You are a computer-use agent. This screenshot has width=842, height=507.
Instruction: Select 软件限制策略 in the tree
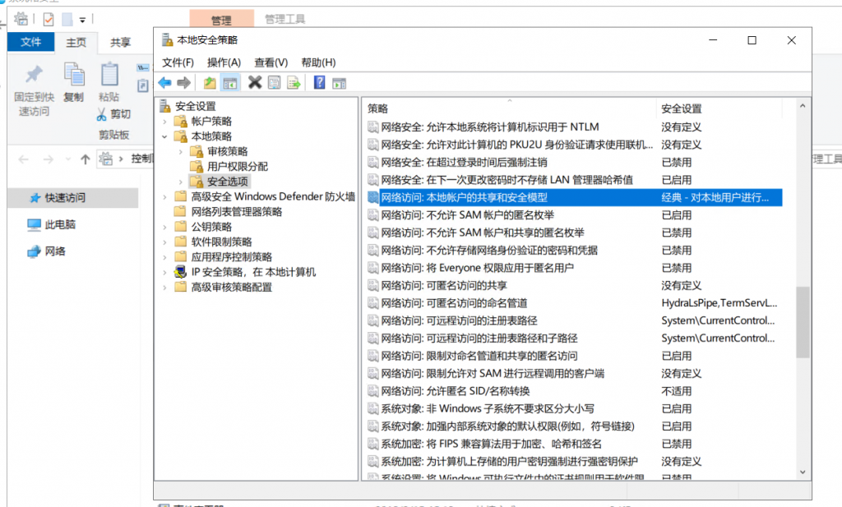coord(221,242)
